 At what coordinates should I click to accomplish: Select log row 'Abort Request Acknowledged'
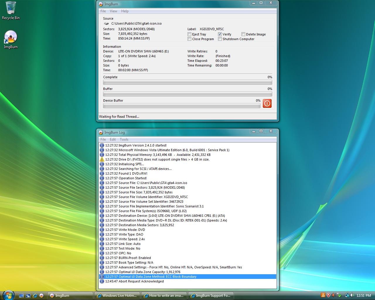pos(187,281)
